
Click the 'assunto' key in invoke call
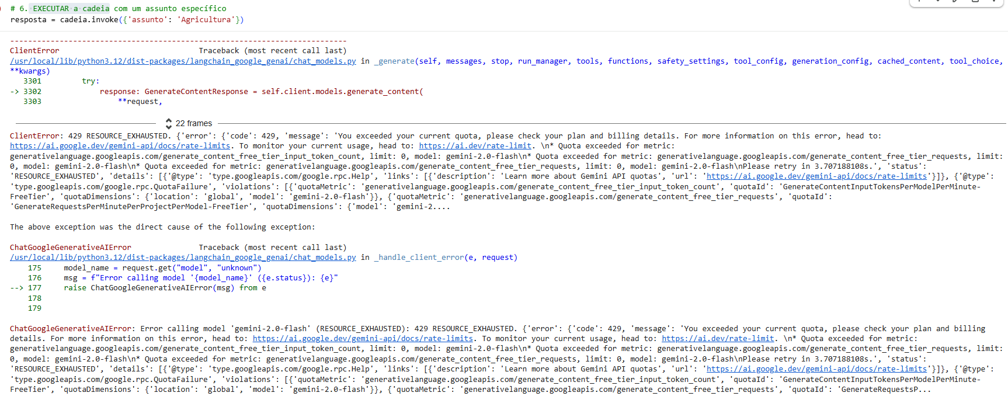pyautogui.click(x=147, y=20)
